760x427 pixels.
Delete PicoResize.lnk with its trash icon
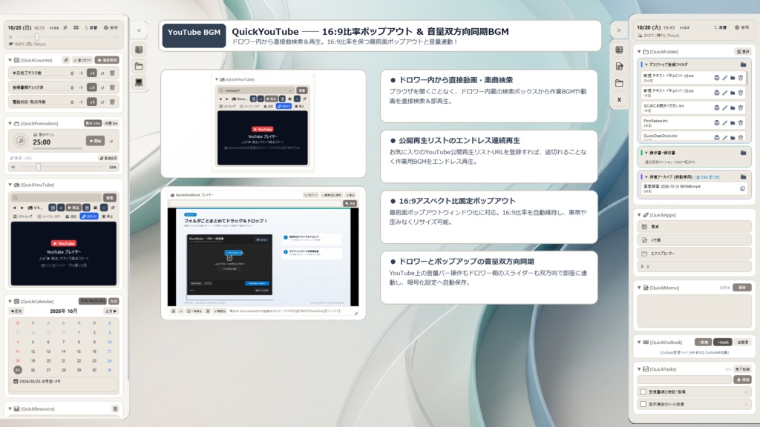[x=741, y=122]
